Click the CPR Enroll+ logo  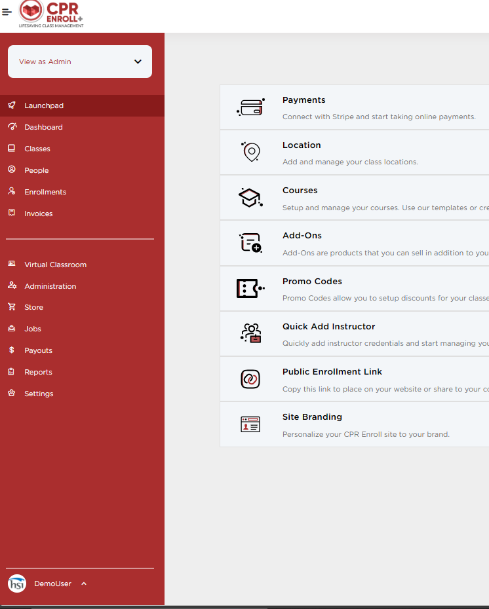tap(51, 14)
